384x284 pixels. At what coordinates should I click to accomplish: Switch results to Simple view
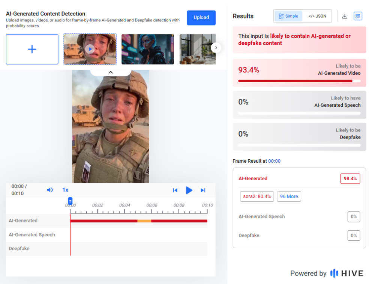point(288,16)
